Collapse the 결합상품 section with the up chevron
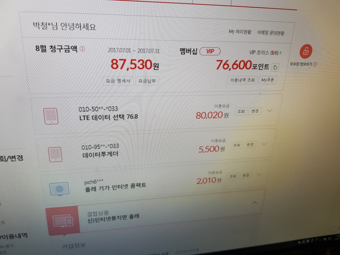Screen dimensions: 340x255 [x=254, y=203]
